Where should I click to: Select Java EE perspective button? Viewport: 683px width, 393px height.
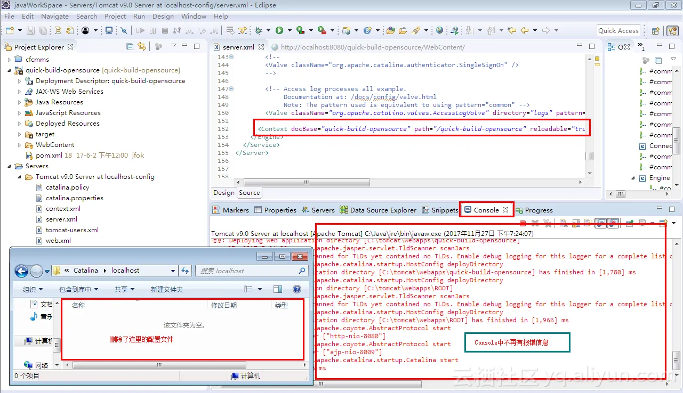[x=673, y=31]
